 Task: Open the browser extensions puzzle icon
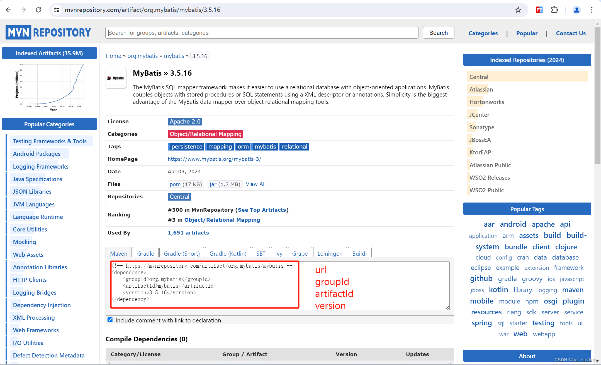pos(554,10)
